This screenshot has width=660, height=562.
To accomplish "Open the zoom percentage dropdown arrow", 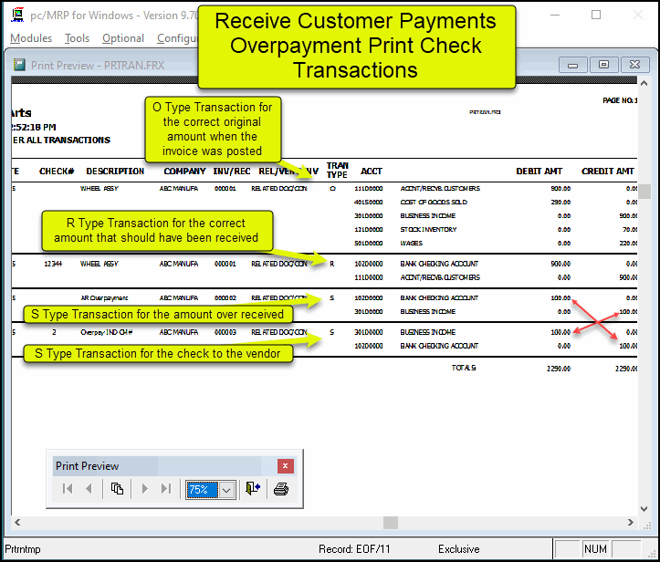I will point(226,490).
